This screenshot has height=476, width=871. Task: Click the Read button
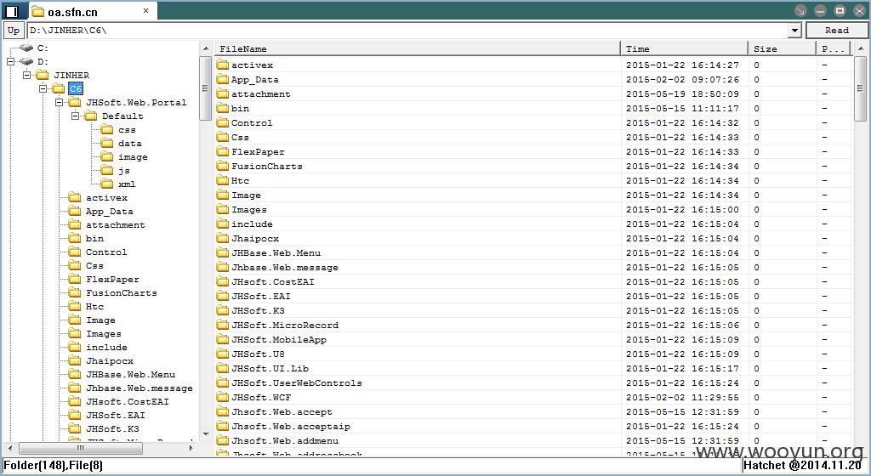point(837,31)
